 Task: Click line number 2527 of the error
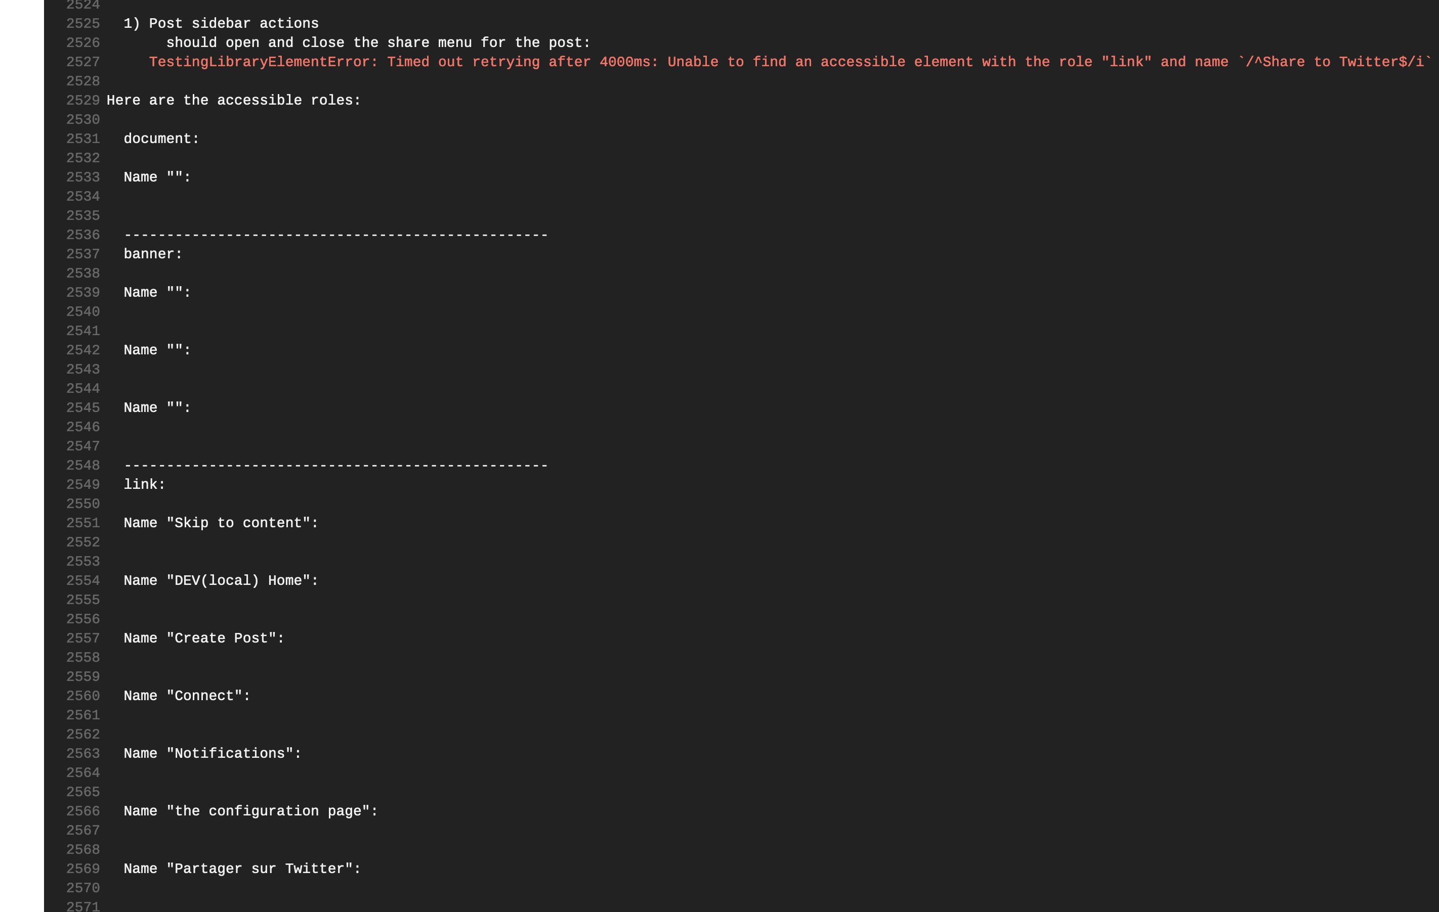[x=82, y=62]
